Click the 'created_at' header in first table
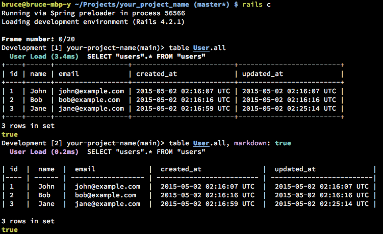Screen dimensions: 383x234 point(157,74)
